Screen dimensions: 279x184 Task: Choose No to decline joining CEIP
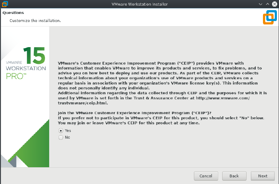pyautogui.click(x=61, y=138)
